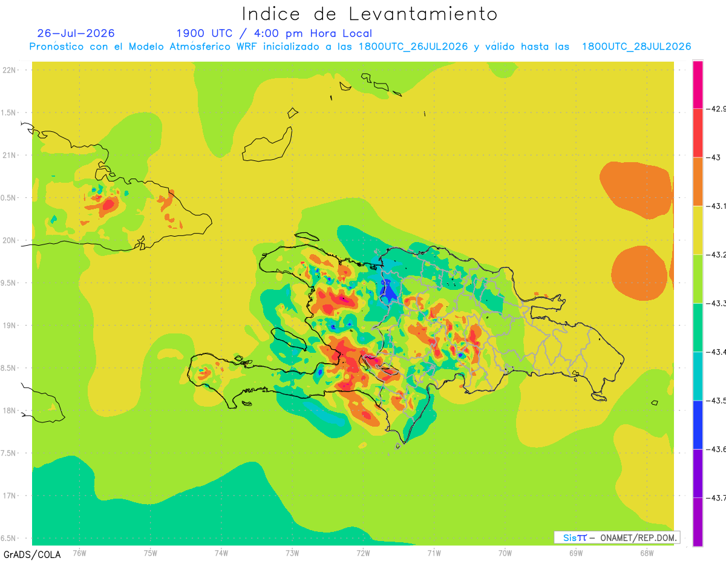The image size is (726, 561).
Task: Pick the lime swatch between -43.2 and -43.3
Action: [x=698, y=279]
